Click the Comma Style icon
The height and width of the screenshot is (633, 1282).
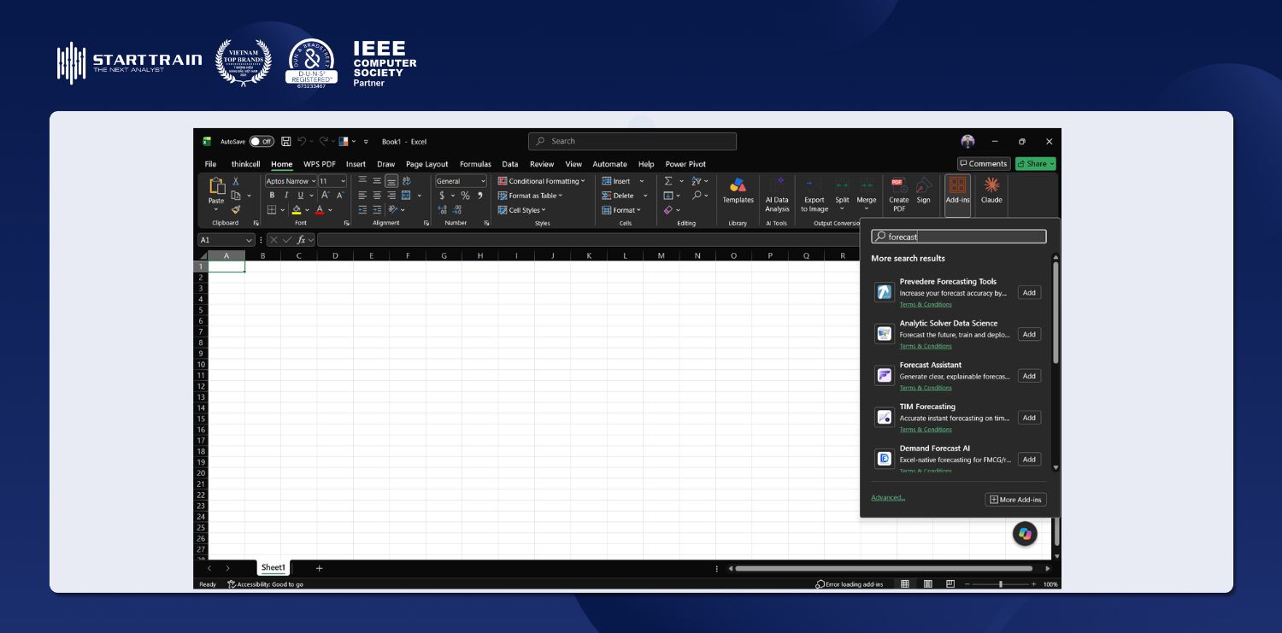pos(479,196)
